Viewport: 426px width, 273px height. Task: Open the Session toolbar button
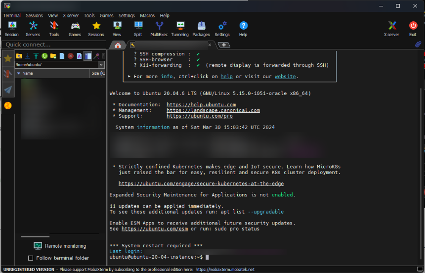pos(12,29)
